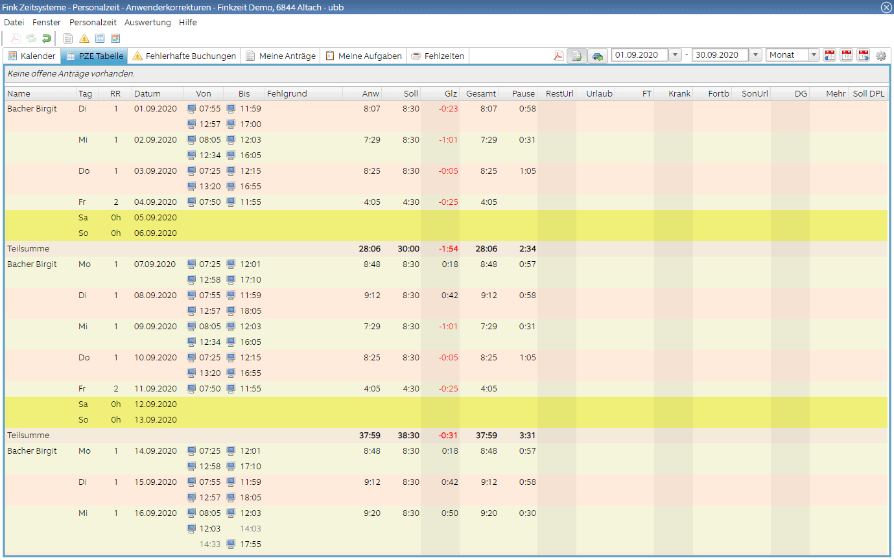Screen dimensions: 894x560
Task: Open the Personalzeit menu
Action: coord(93,23)
